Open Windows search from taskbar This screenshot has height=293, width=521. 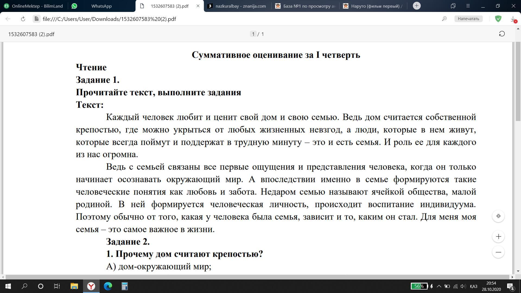pos(24,286)
